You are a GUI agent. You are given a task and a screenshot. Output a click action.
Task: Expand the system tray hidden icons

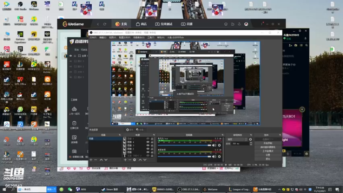(x=280, y=190)
